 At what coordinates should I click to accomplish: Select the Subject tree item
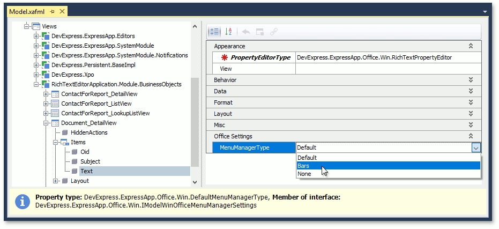(x=90, y=161)
